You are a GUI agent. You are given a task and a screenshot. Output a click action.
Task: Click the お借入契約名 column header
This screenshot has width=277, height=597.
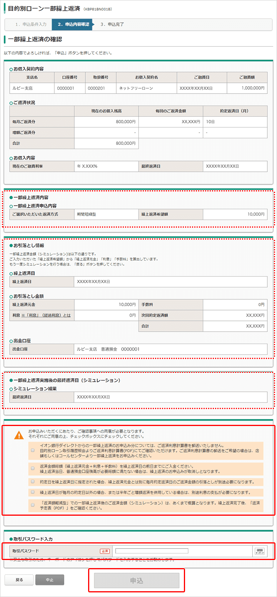(x=146, y=77)
